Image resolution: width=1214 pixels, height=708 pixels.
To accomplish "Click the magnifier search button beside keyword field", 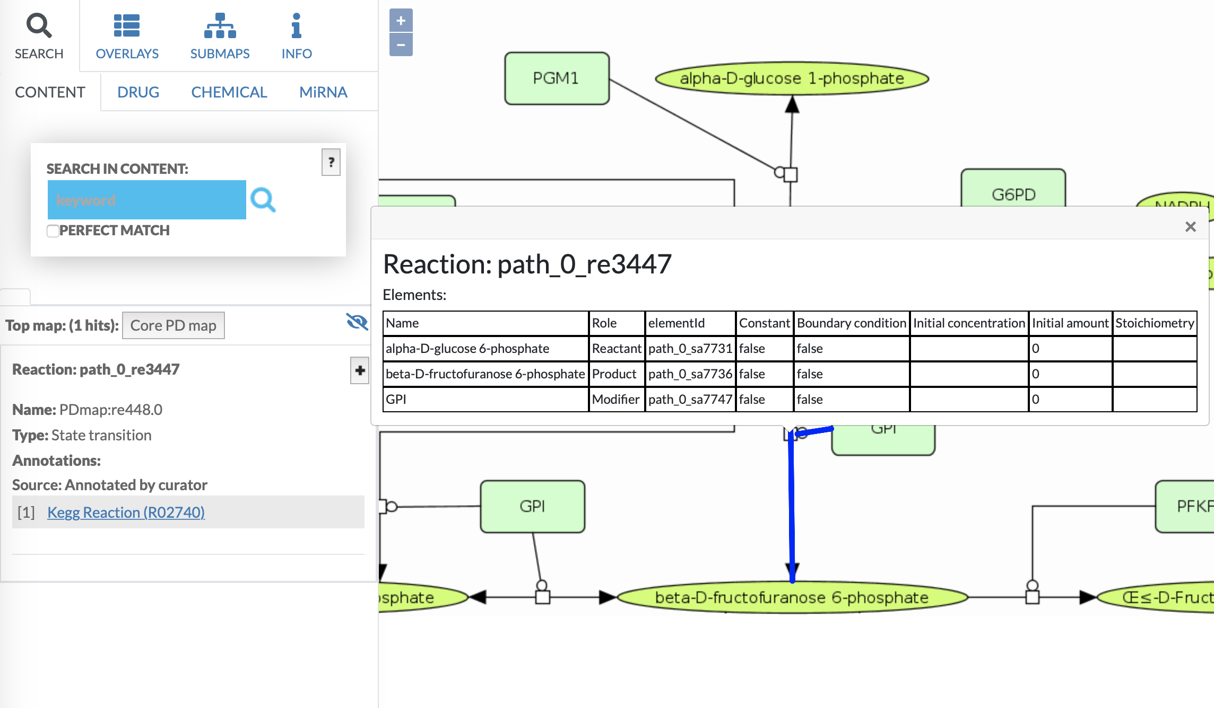I will coord(263,200).
